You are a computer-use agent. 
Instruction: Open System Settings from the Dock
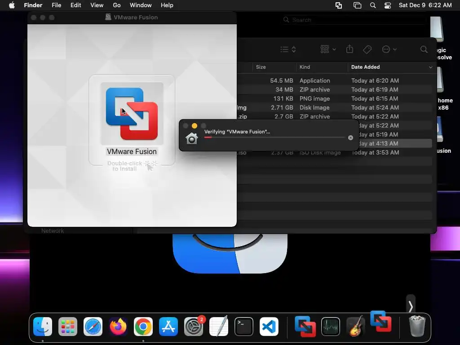194,327
